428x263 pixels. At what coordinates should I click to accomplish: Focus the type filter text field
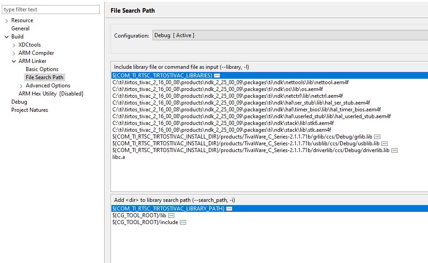[x=51, y=10]
